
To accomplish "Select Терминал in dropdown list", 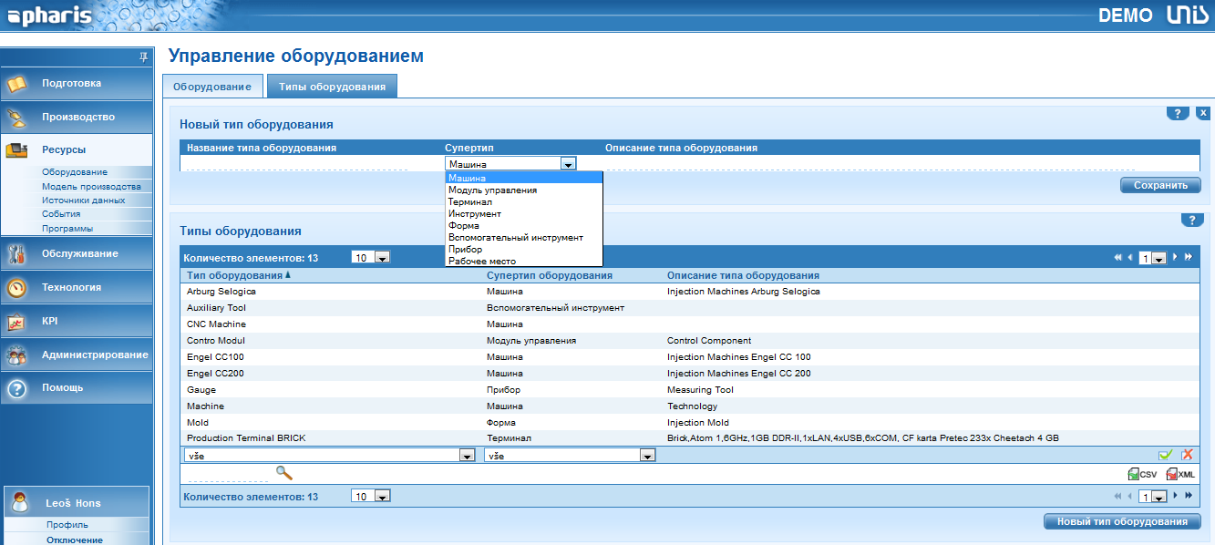I will coord(524,201).
